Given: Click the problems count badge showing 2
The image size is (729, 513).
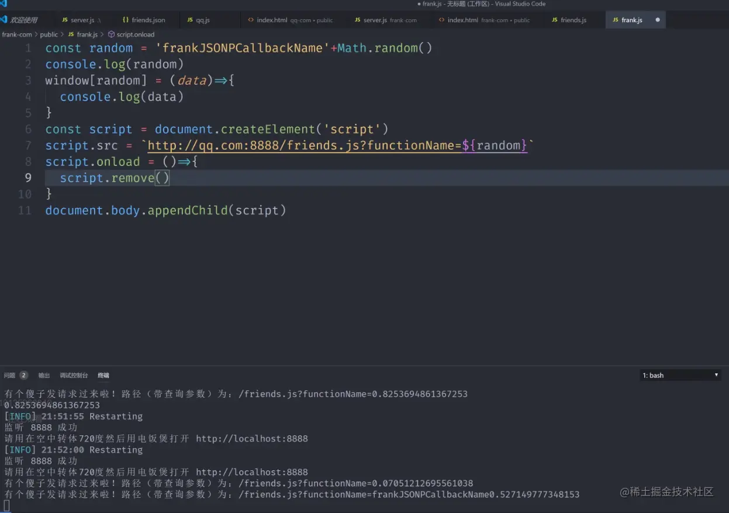Looking at the screenshot, I should coord(23,375).
